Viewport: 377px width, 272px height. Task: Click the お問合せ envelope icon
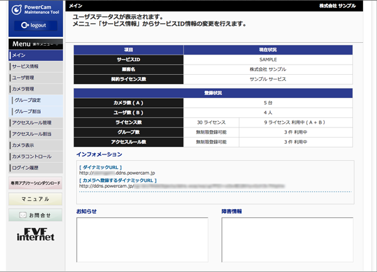tap(23, 215)
